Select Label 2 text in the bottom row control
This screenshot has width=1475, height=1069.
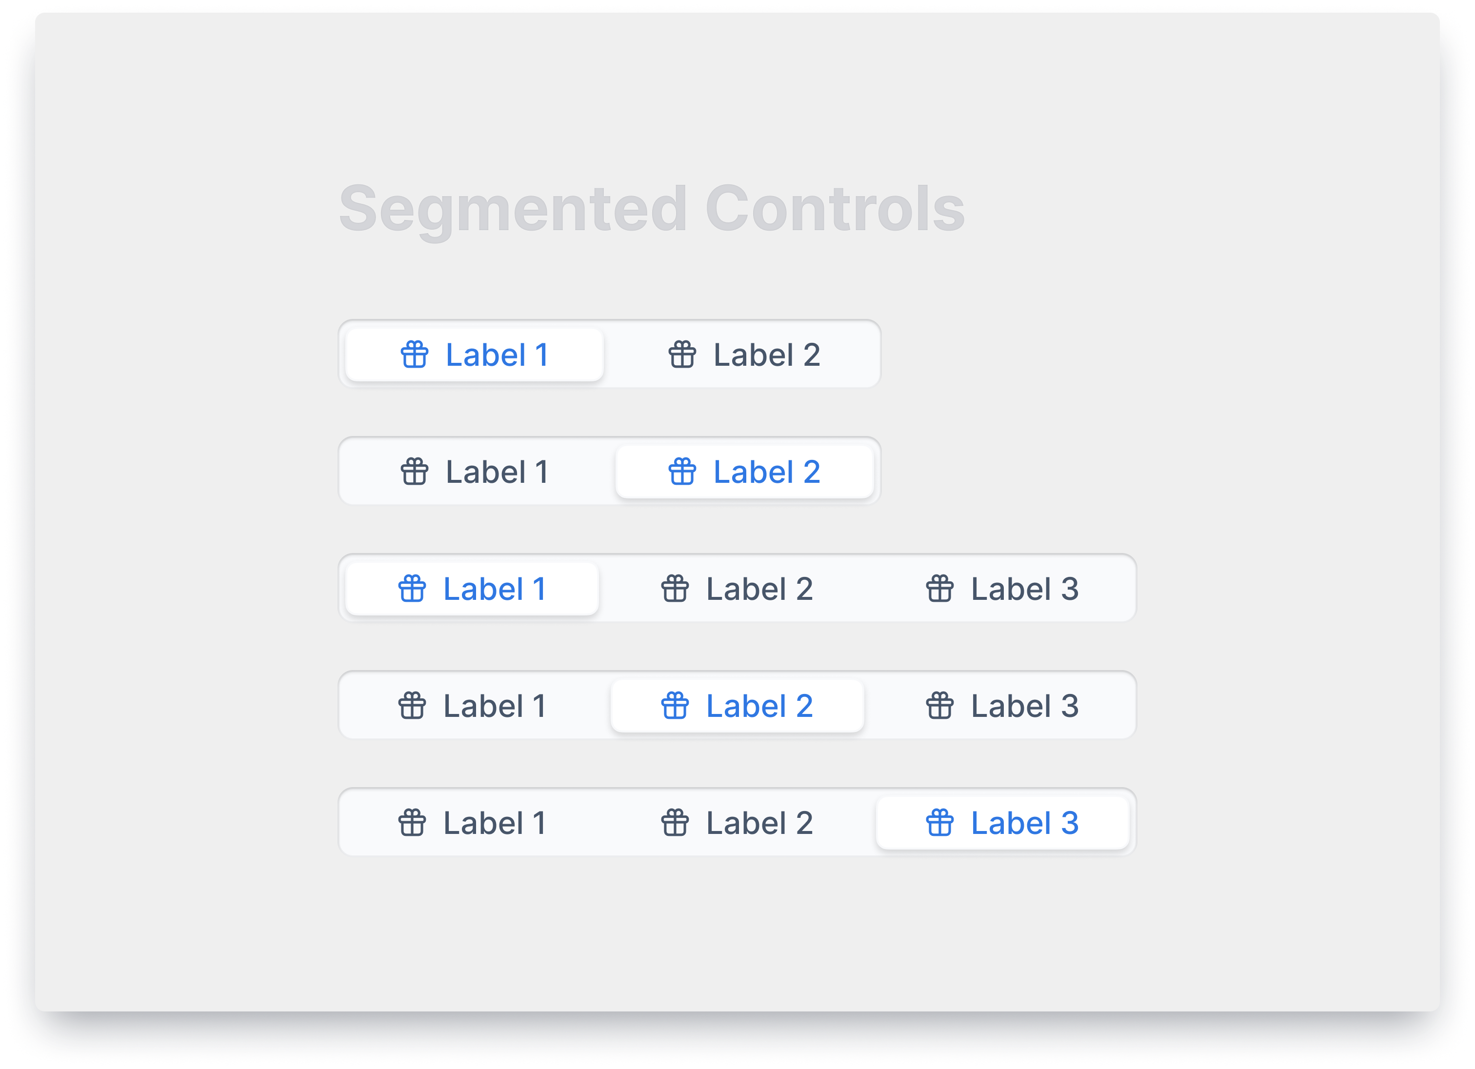pos(759,823)
